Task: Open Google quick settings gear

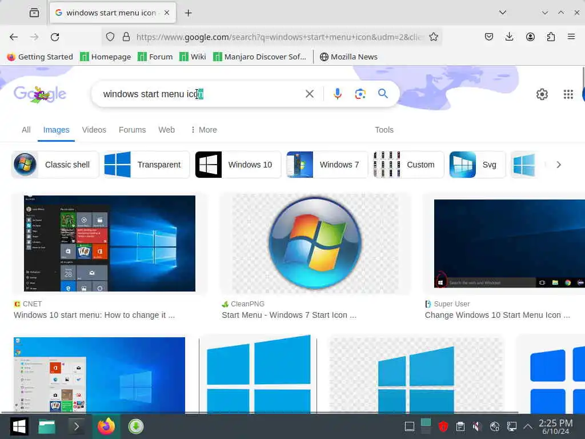Action: coord(542,94)
